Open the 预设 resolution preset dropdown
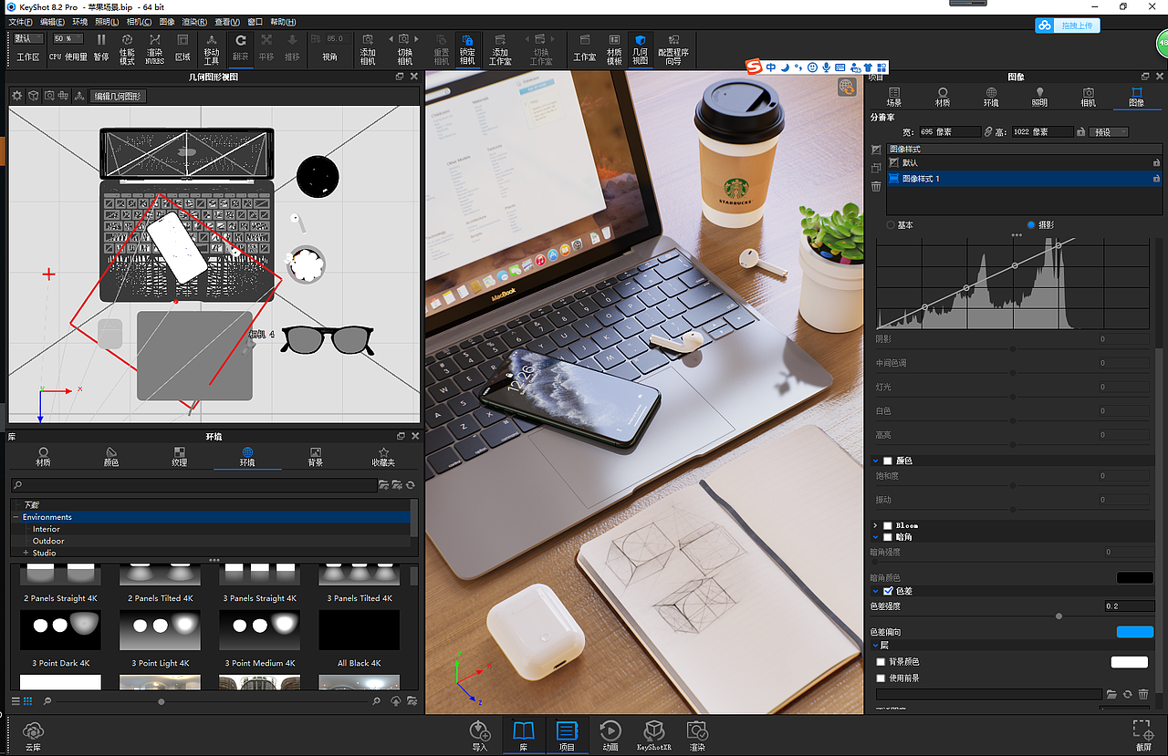Image resolution: width=1168 pixels, height=756 pixels. click(x=1110, y=132)
